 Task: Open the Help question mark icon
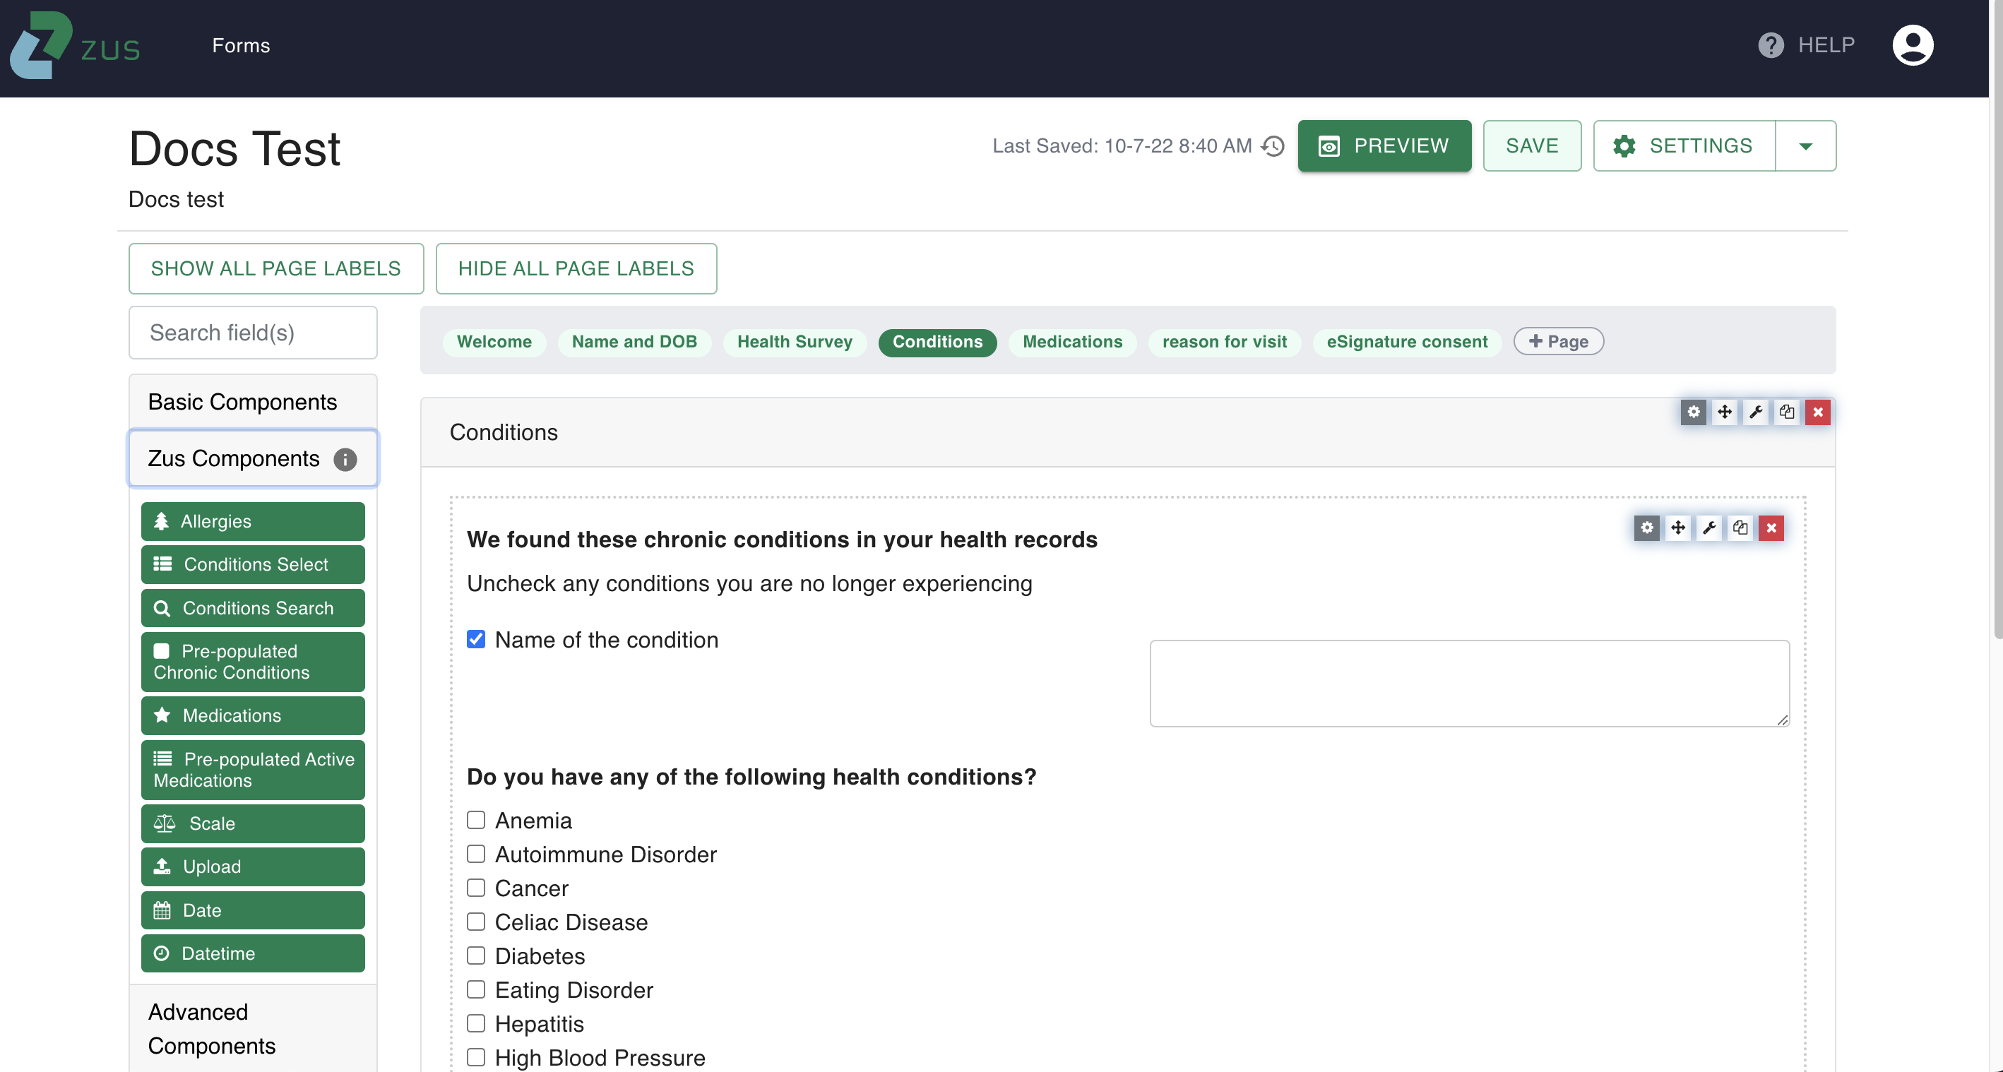tap(1771, 45)
